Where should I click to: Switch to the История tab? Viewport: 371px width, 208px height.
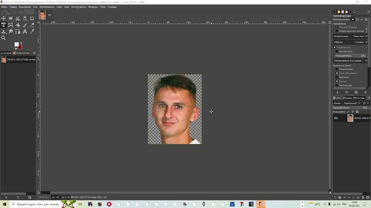(x=6, y=53)
